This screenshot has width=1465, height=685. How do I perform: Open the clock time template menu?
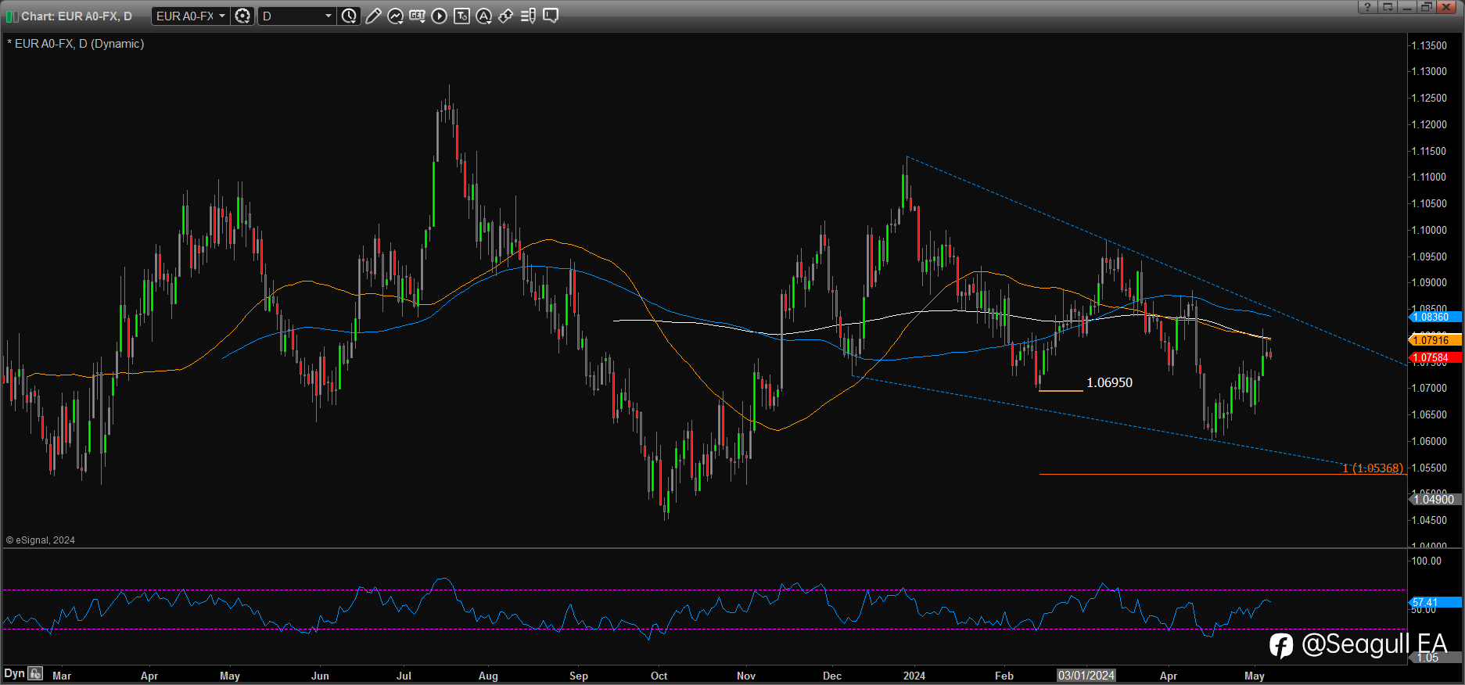click(349, 16)
